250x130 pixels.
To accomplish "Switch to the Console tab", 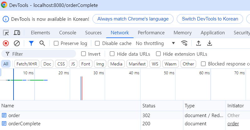I will point(68,33).
